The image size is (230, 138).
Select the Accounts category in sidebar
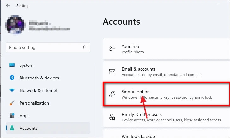[48, 128]
